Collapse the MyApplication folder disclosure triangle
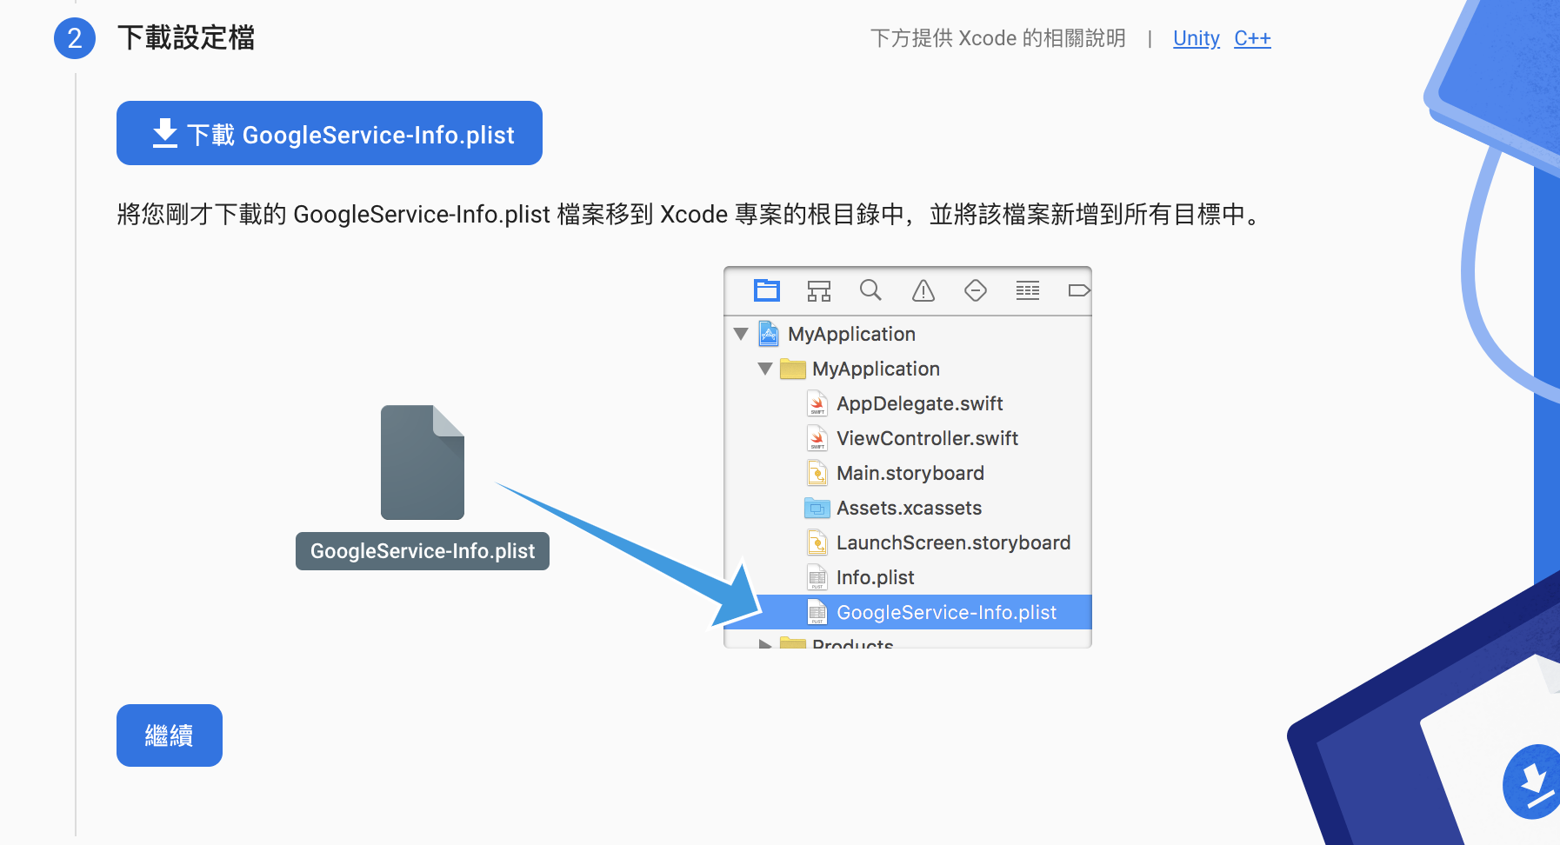Image resolution: width=1560 pixels, height=845 pixels. coord(765,369)
